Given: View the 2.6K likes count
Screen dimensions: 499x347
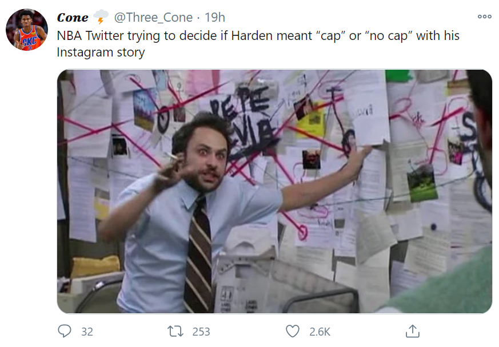Looking at the screenshot, I should 320,332.
